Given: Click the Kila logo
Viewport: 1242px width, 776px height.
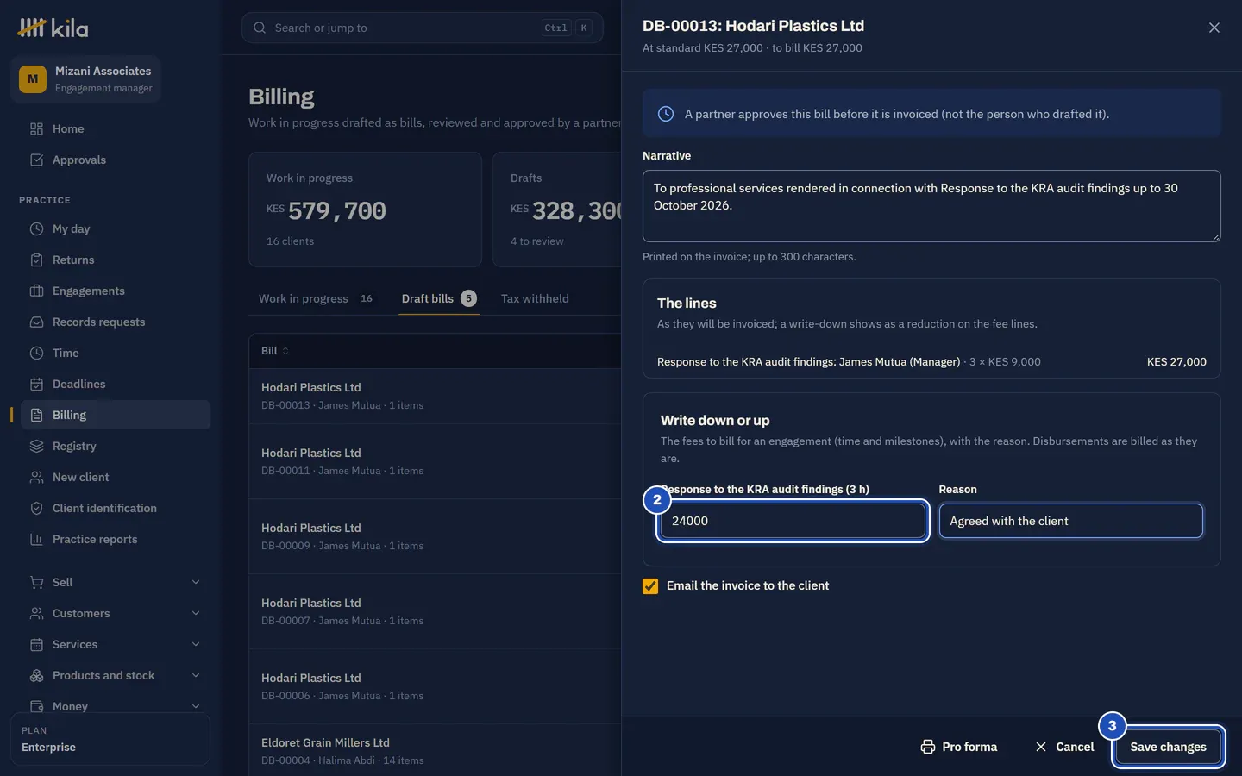Looking at the screenshot, I should point(53,28).
